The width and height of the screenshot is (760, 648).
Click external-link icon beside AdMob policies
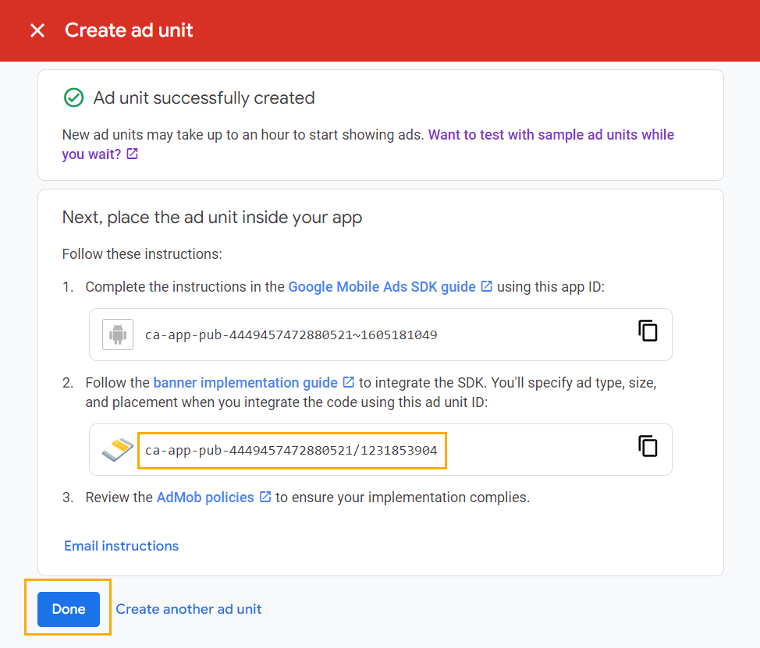(265, 497)
